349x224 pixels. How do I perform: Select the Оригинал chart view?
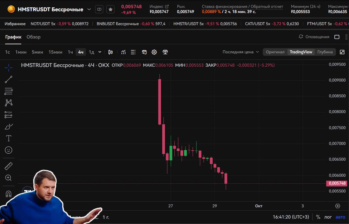click(x=275, y=52)
